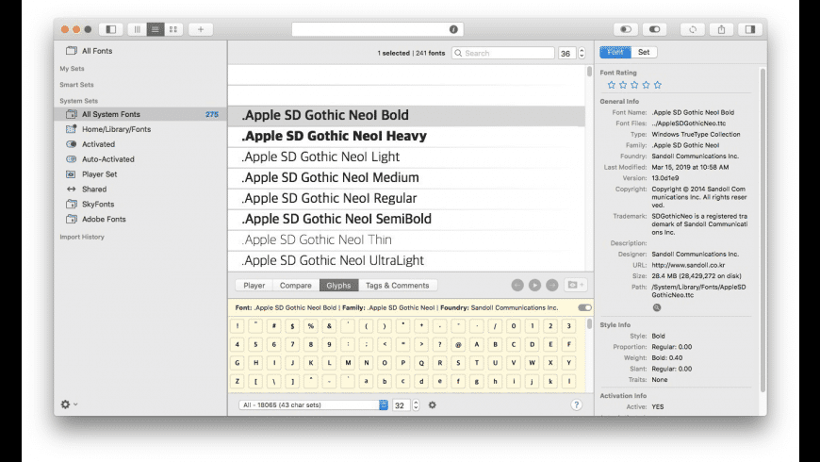Toggle the right info panel button
Image resolution: width=820 pixels, height=462 pixels.
[x=750, y=29]
